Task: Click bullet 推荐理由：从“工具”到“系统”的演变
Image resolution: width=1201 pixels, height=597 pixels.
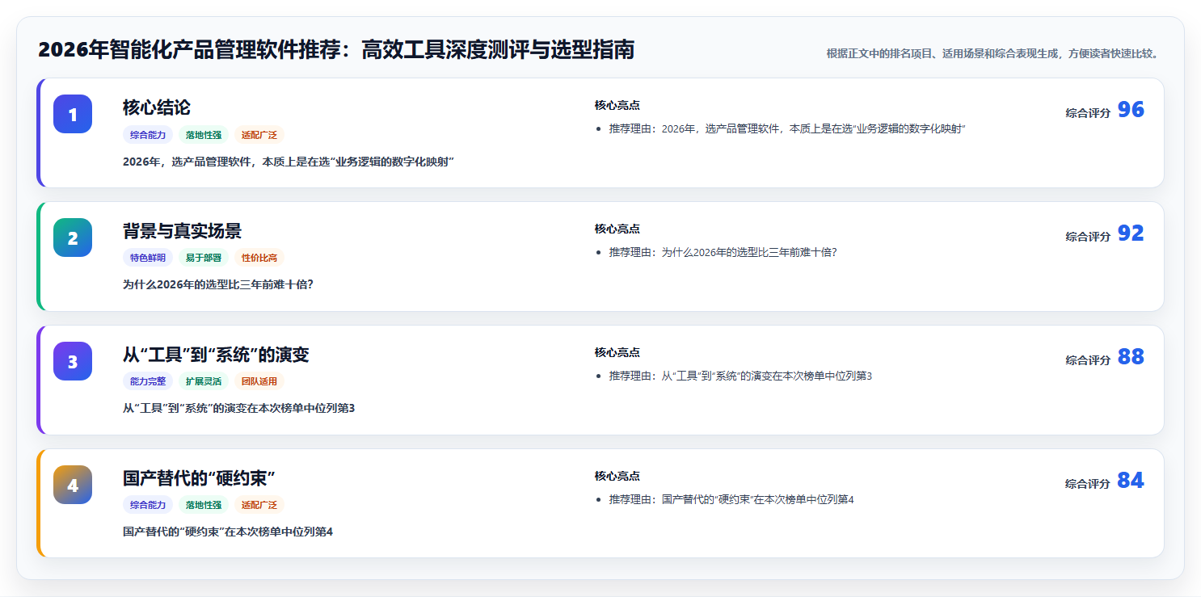Action: (741, 376)
